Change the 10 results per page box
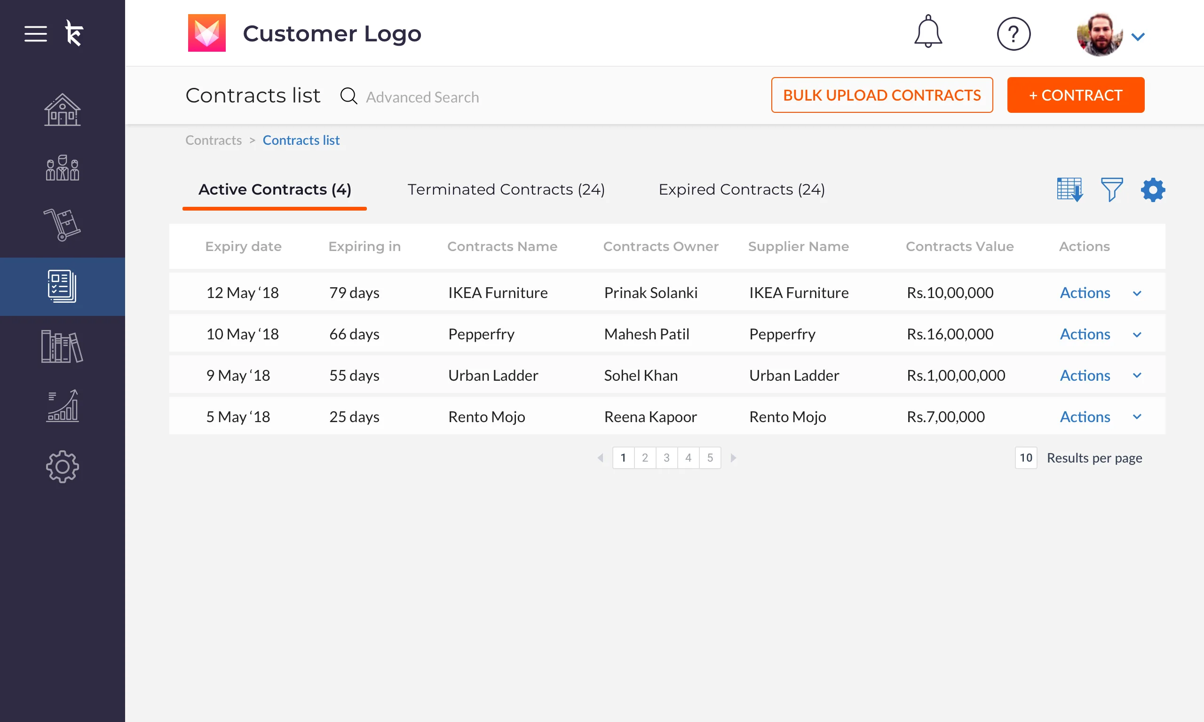Screen dimensions: 1204x722 point(1026,458)
